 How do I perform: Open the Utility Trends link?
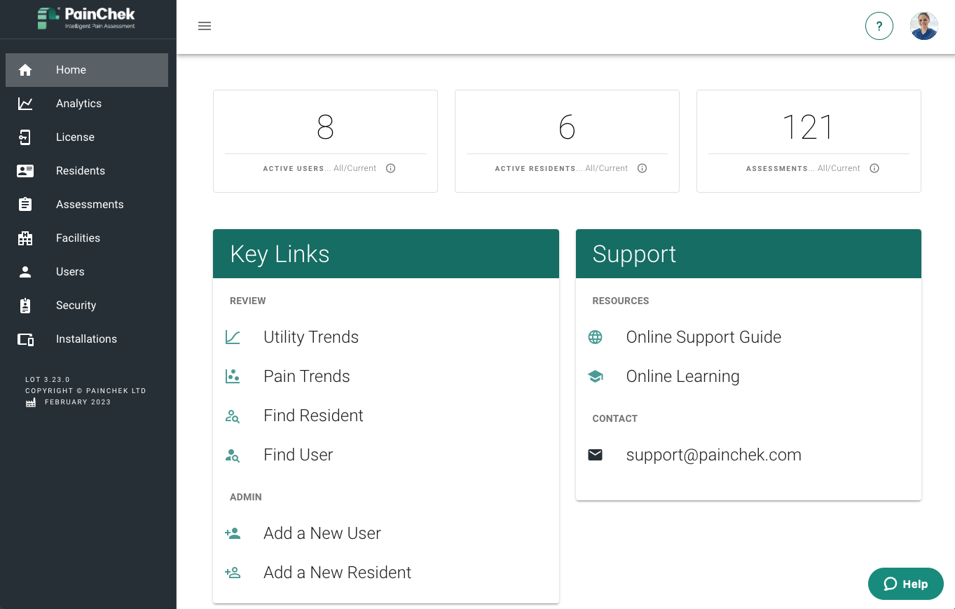click(x=311, y=337)
